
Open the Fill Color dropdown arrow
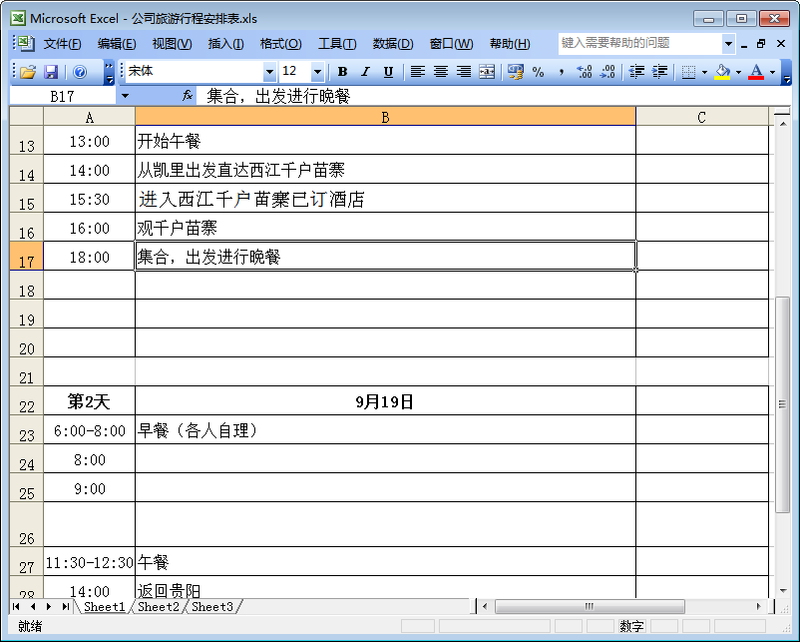[738, 72]
